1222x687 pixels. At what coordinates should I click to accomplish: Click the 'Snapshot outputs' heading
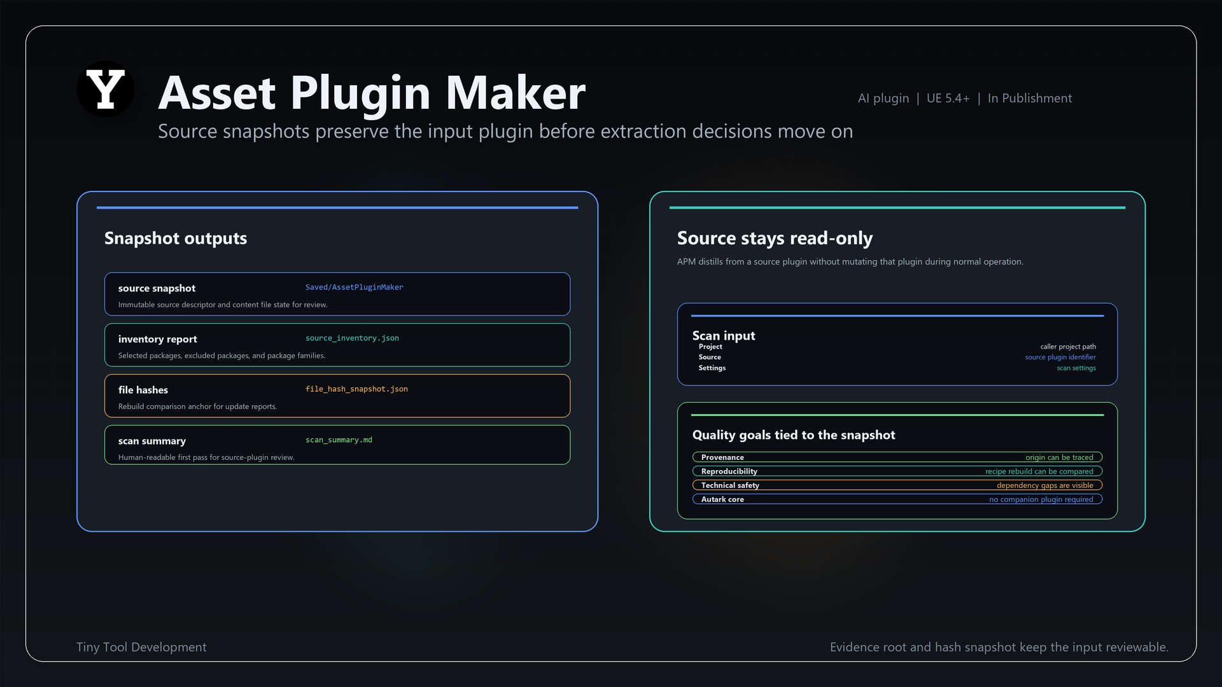pyautogui.click(x=176, y=238)
